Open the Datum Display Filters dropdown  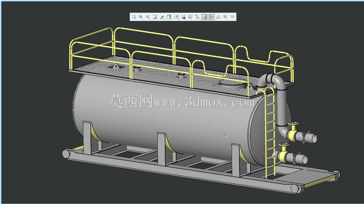click(197, 17)
